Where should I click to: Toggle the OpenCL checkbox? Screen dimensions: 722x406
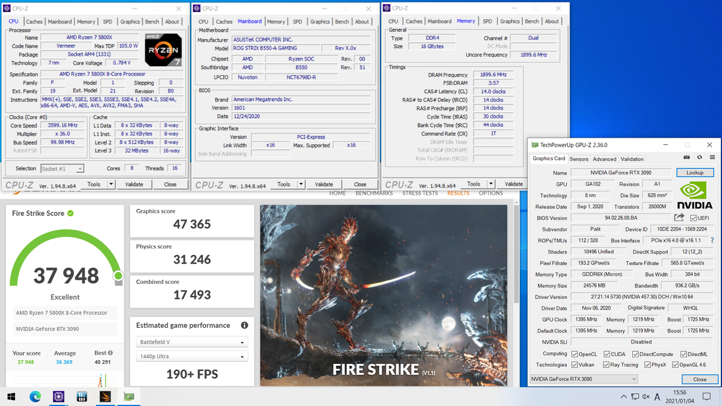click(x=574, y=354)
